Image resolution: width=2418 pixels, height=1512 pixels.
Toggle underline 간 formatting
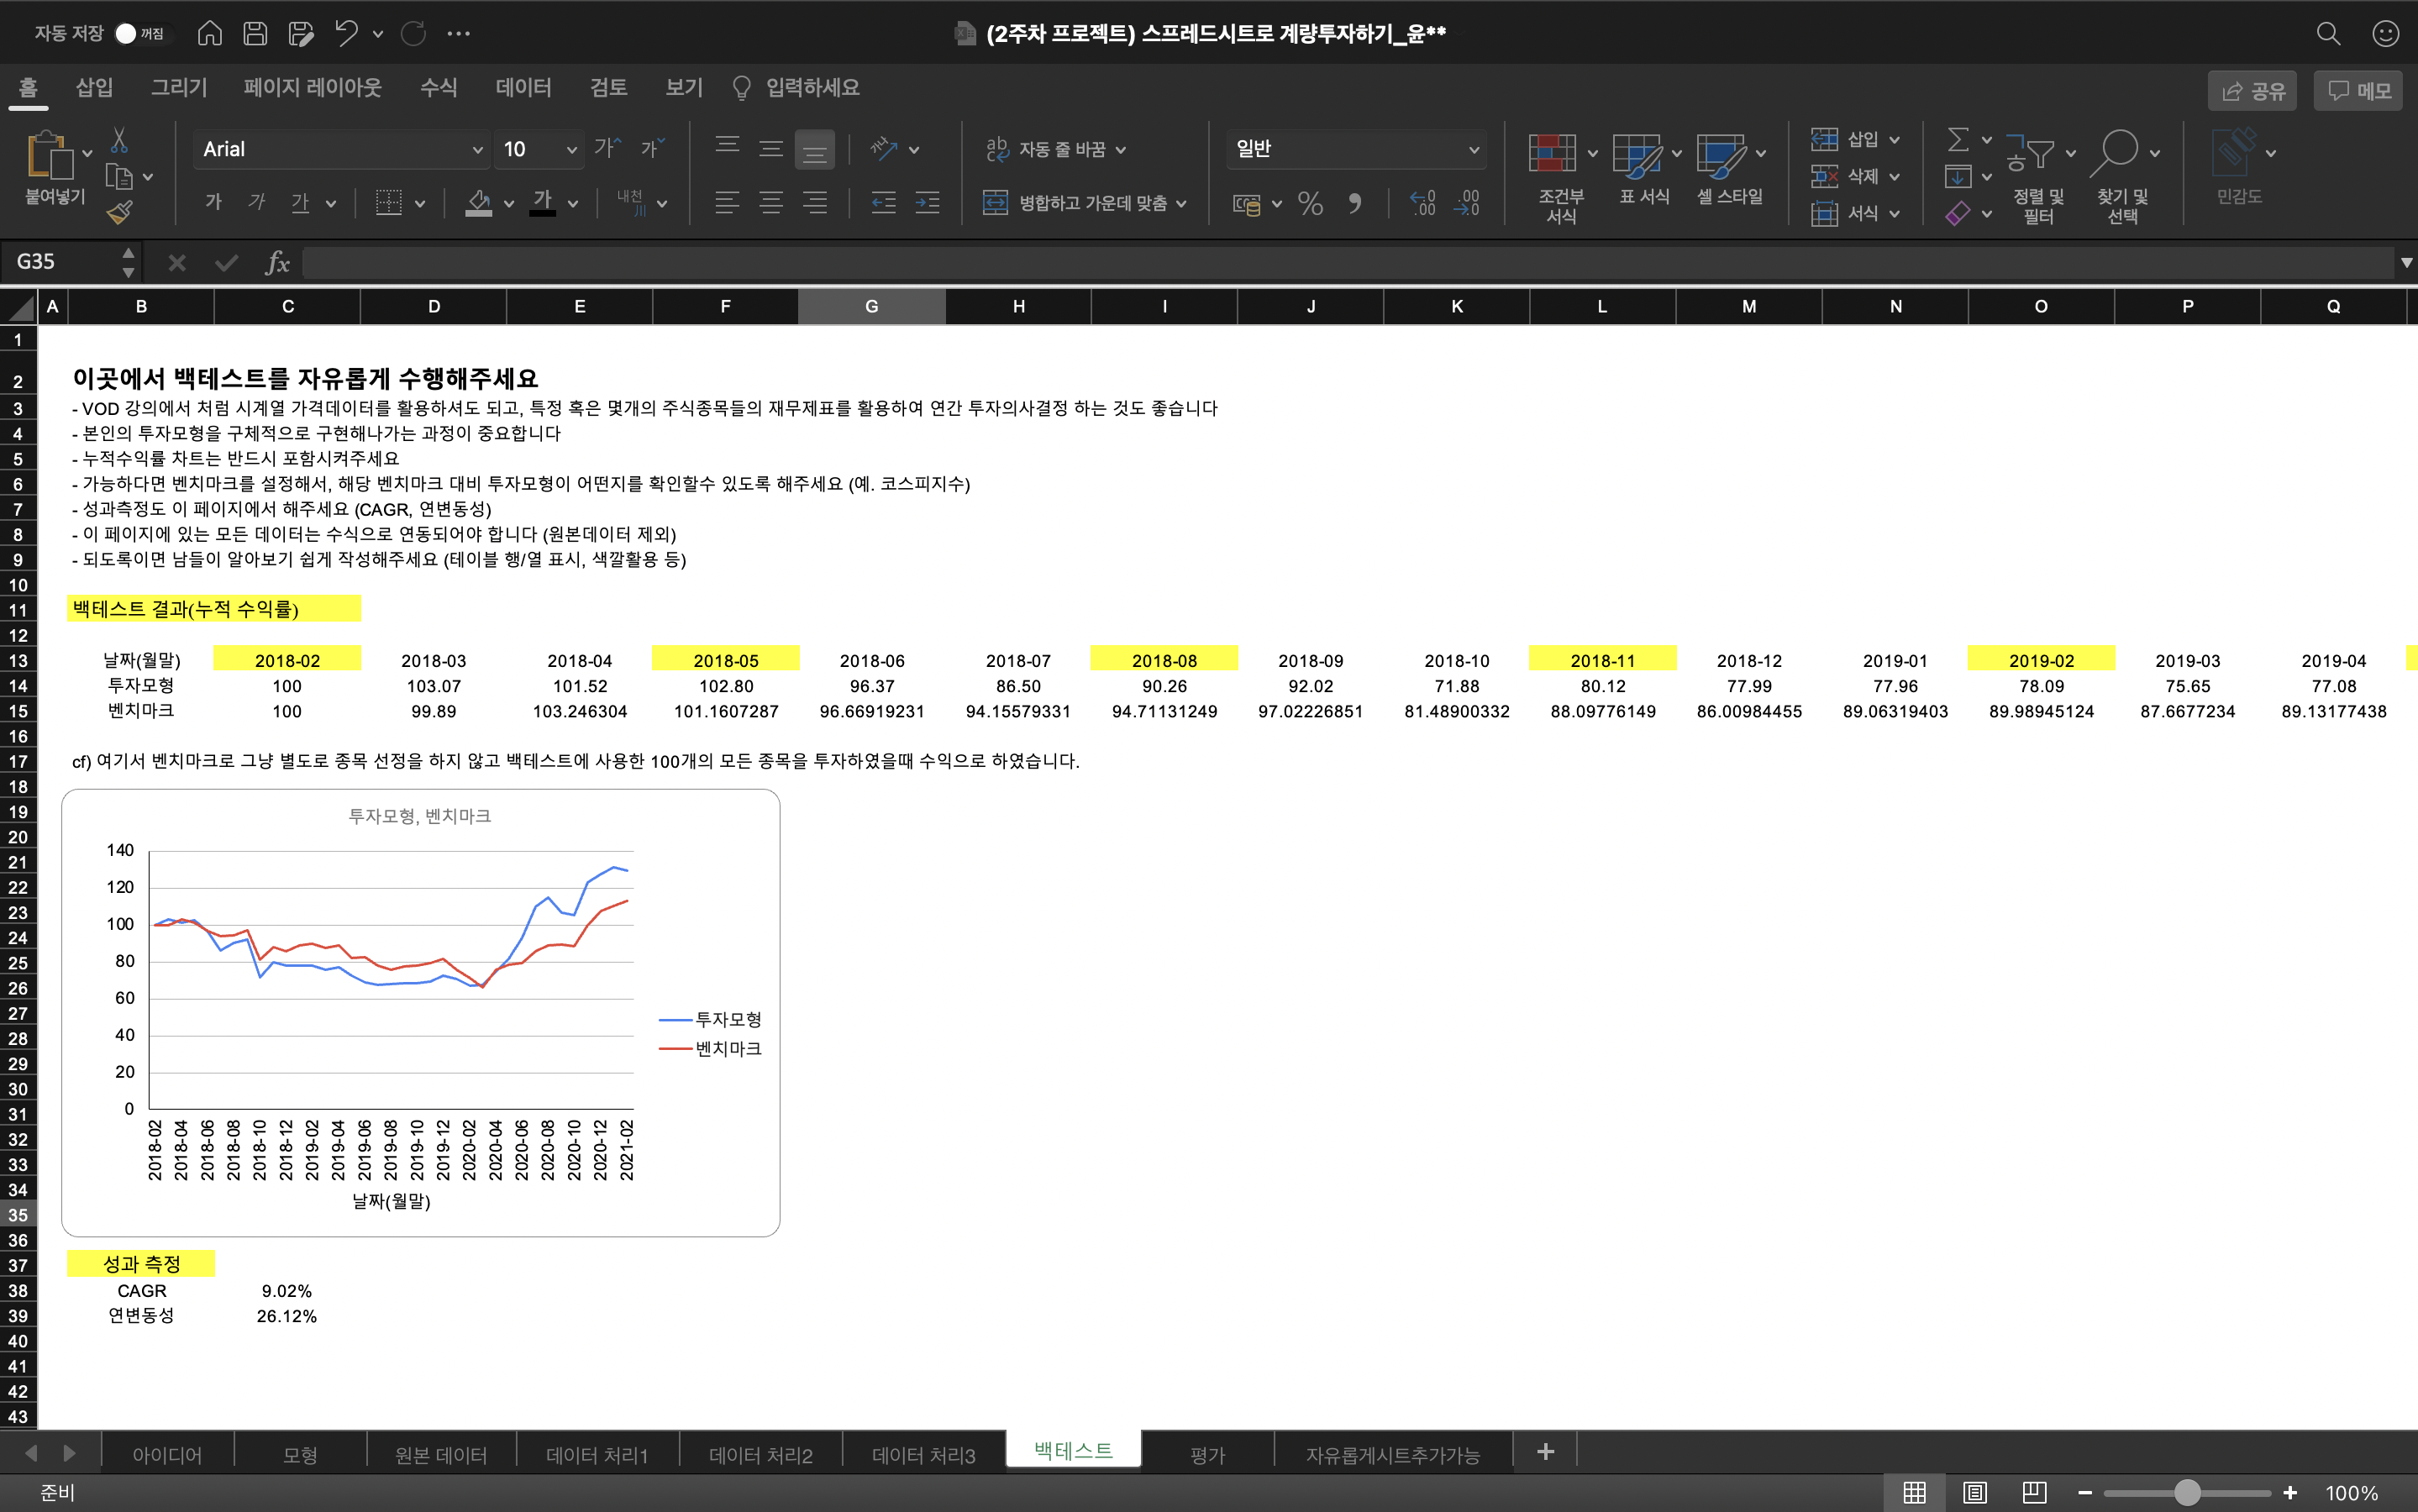(x=300, y=202)
